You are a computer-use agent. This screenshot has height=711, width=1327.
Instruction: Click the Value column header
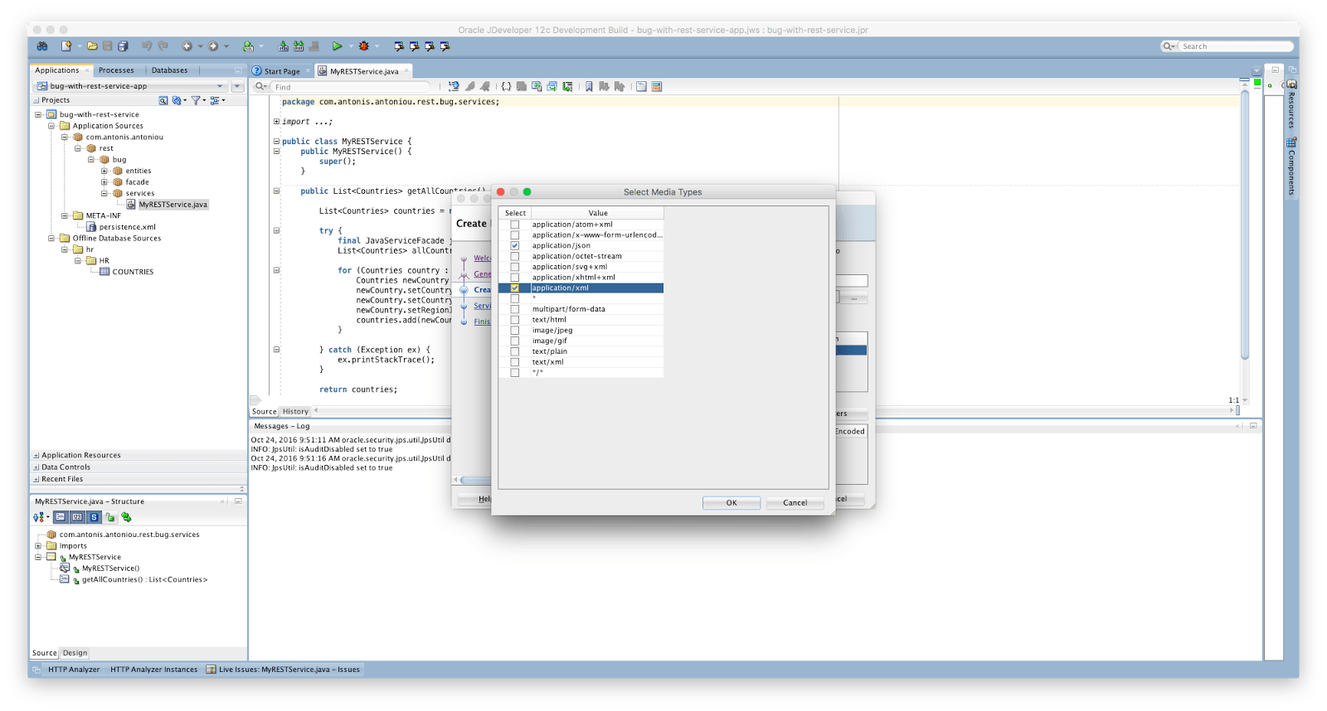pos(598,213)
